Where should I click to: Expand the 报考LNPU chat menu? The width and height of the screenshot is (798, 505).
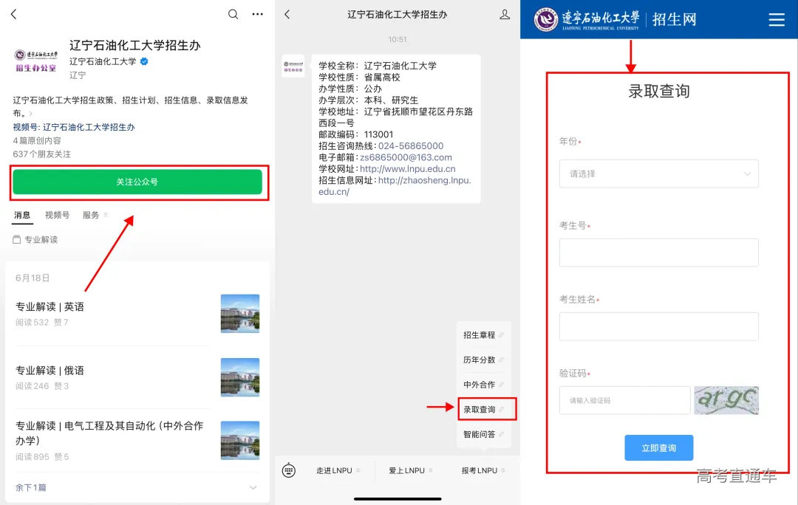click(x=479, y=470)
